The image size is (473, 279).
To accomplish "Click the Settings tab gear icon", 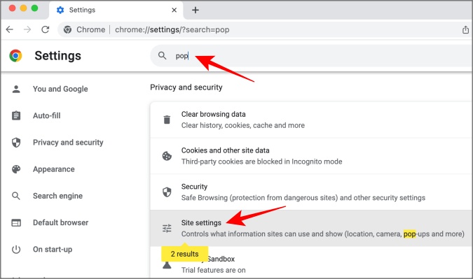I will pos(60,10).
